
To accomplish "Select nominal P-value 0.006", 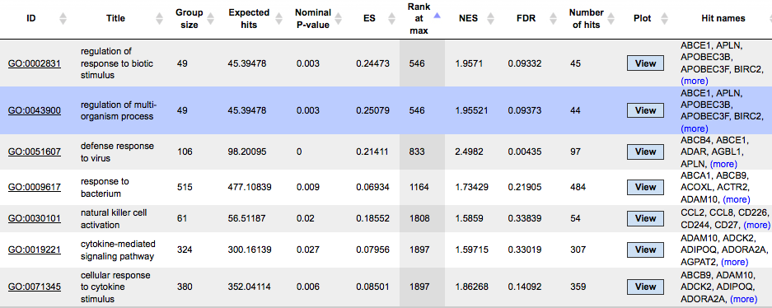I will pyautogui.click(x=307, y=287).
